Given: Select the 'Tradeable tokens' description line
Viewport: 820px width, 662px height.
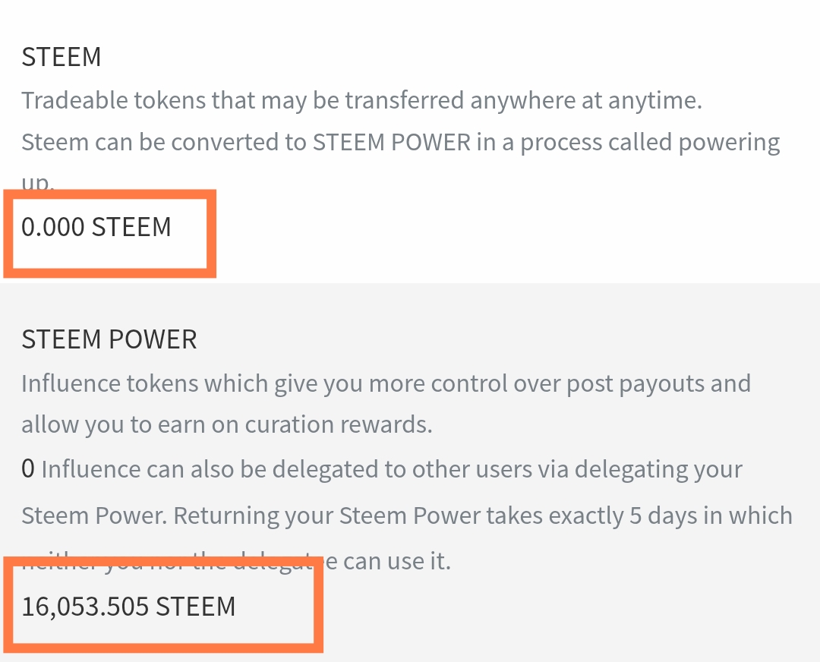Looking at the screenshot, I should [361, 100].
